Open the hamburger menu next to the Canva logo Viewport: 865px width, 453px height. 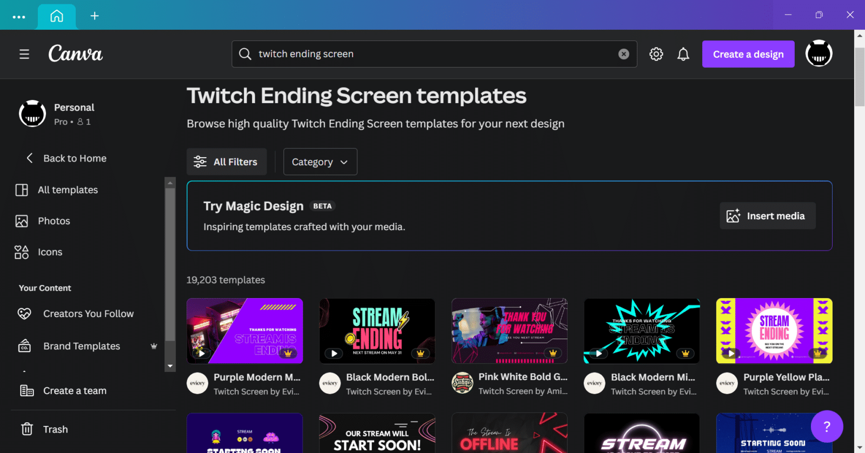tap(24, 54)
